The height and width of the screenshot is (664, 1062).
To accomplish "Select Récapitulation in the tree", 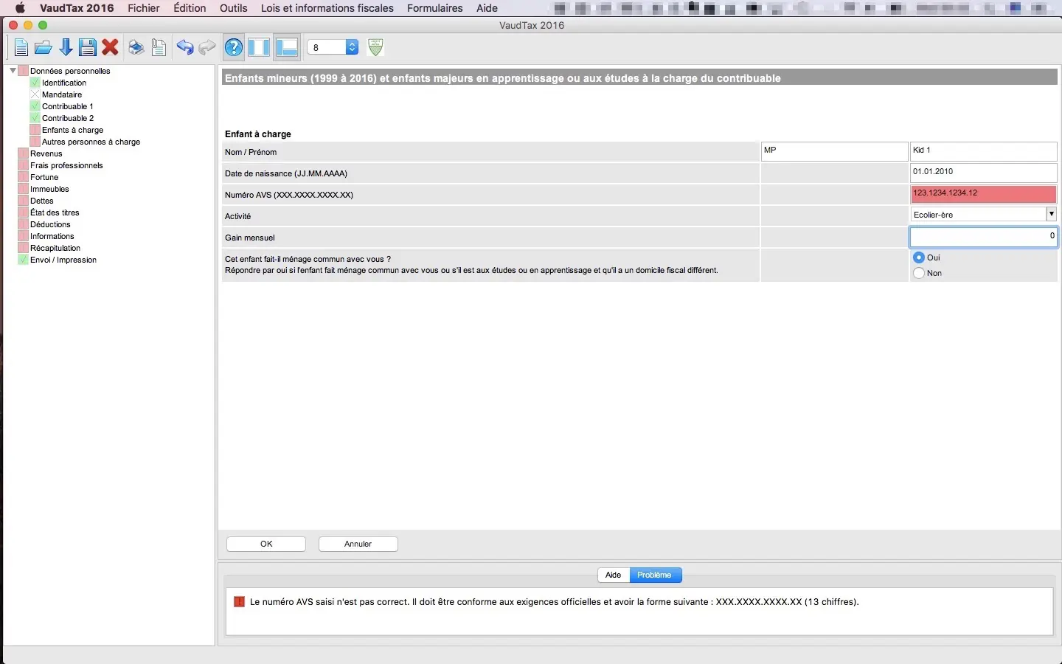I will tap(55, 248).
